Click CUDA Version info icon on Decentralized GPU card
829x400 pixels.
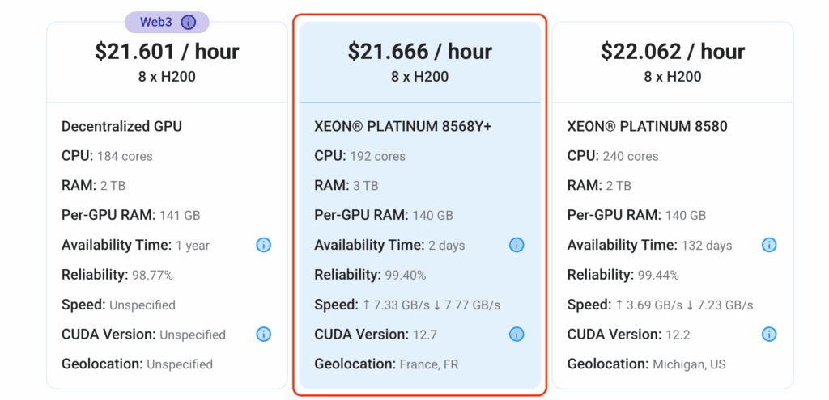pos(263,334)
